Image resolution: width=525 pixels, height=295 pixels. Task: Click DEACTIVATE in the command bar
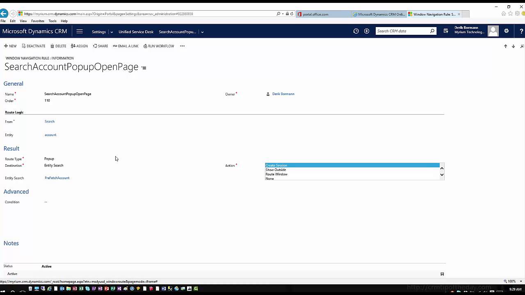34,46
